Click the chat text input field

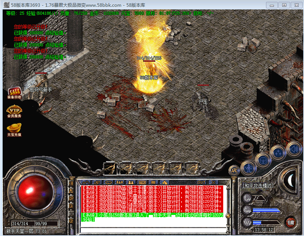click(x=153, y=230)
